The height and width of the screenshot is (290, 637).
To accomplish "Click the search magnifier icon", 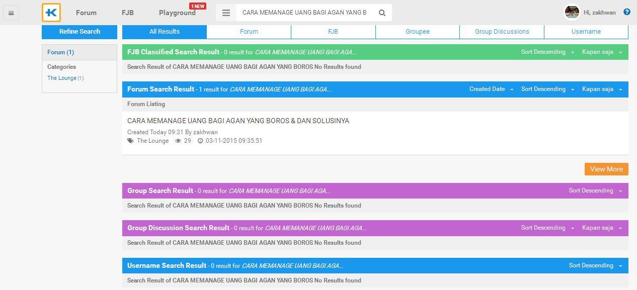I will click(x=382, y=13).
